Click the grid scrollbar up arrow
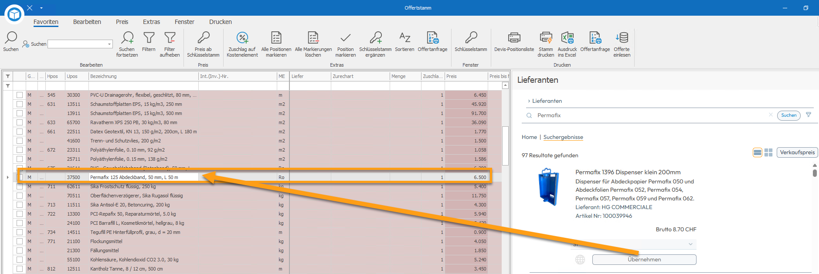 [505, 85]
